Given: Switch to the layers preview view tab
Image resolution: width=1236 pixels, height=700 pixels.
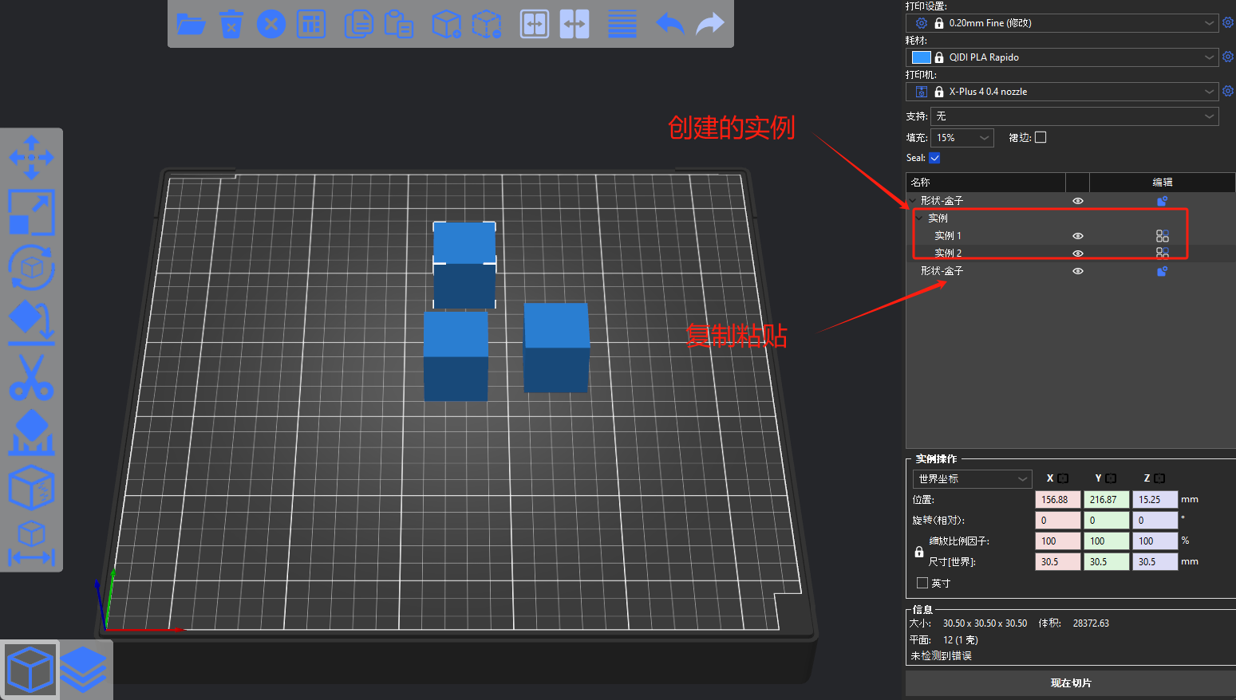Looking at the screenshot, I should pyautogui.click(x=83, y=671).
